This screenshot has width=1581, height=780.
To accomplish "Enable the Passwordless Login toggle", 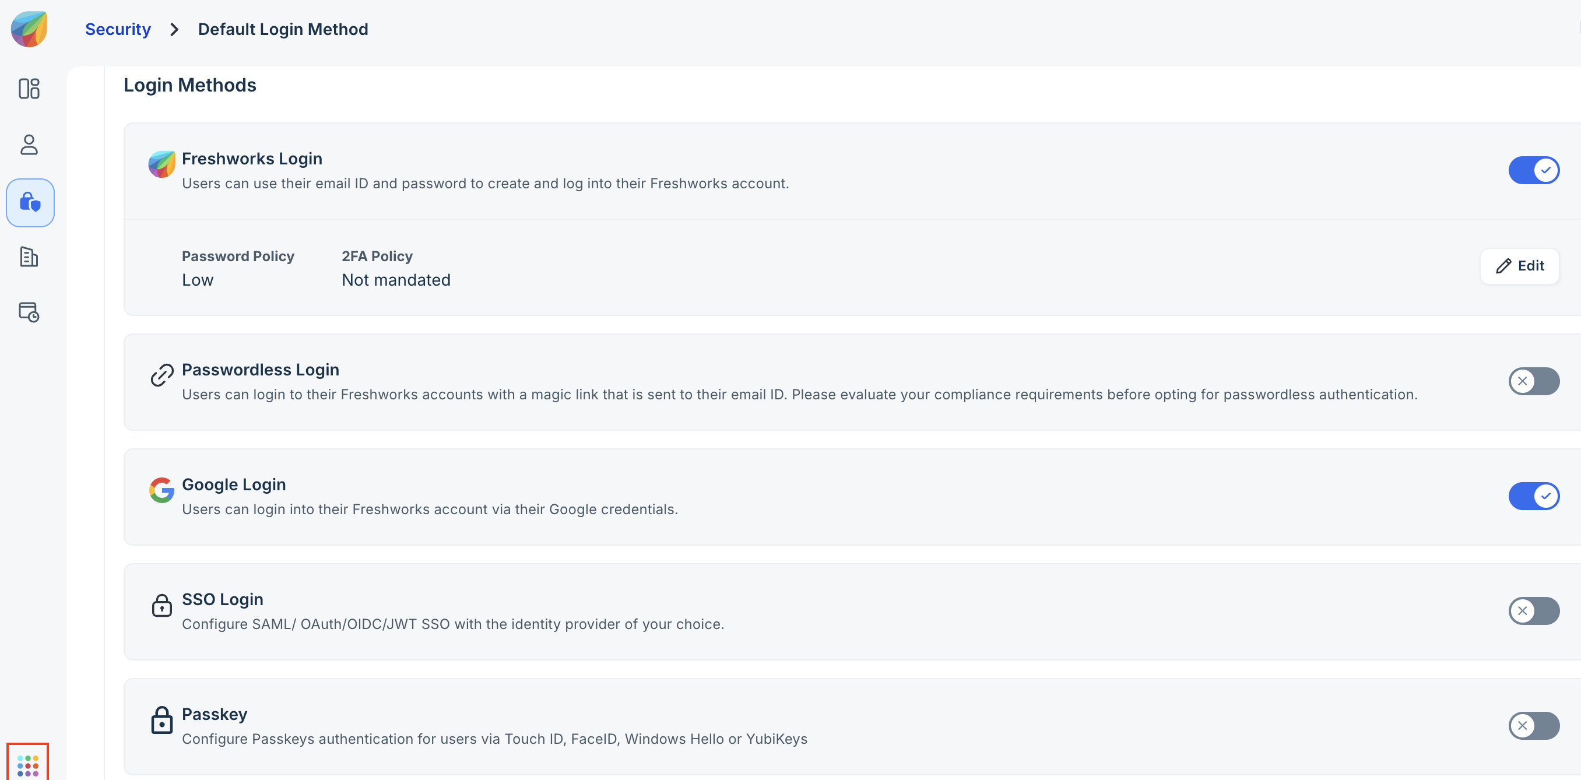I will click(1534, 381).
